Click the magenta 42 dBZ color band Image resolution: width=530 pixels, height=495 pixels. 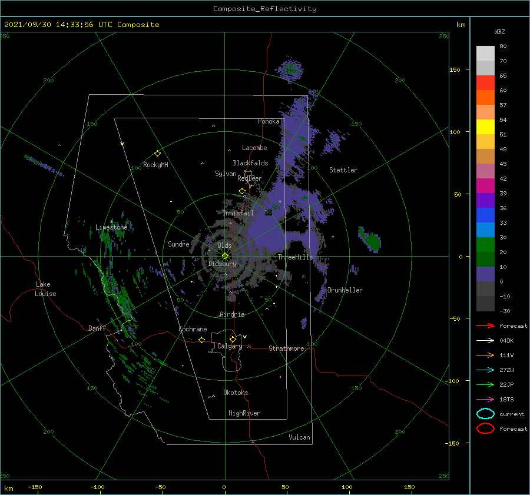pyautogui.click(x=485, y=186)
